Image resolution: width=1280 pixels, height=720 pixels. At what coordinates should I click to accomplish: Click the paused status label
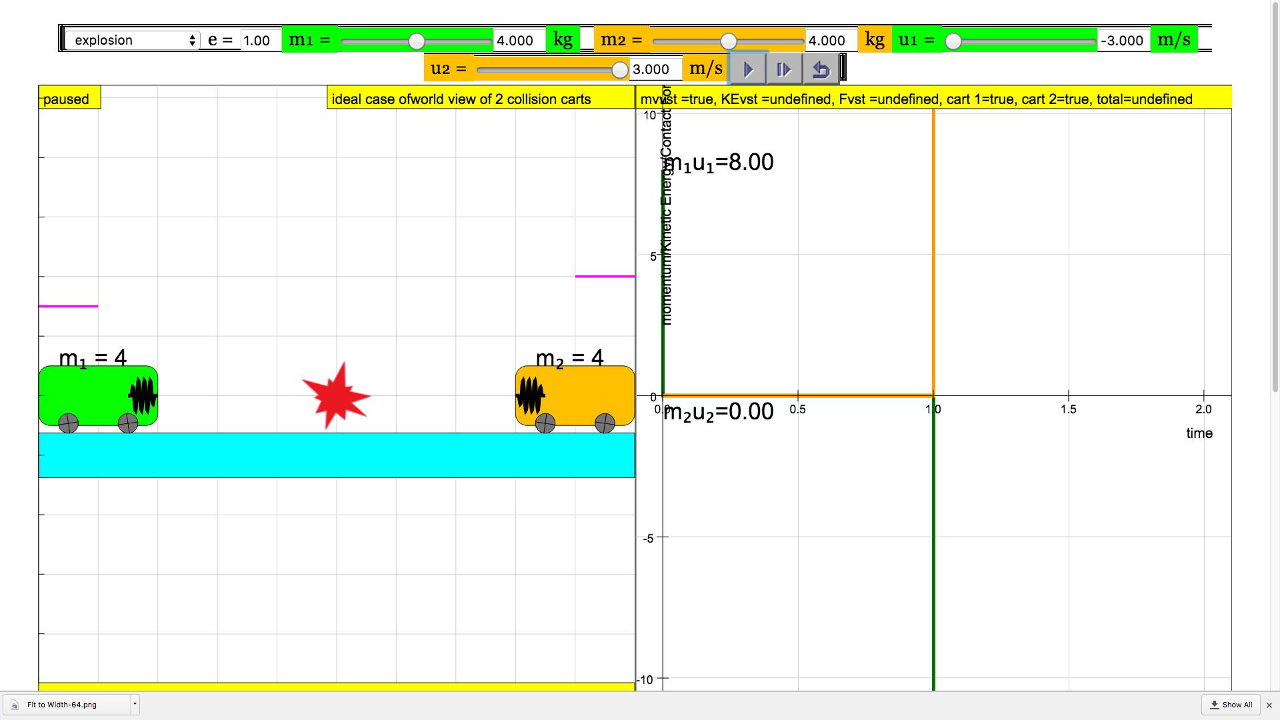coord(69,97)
